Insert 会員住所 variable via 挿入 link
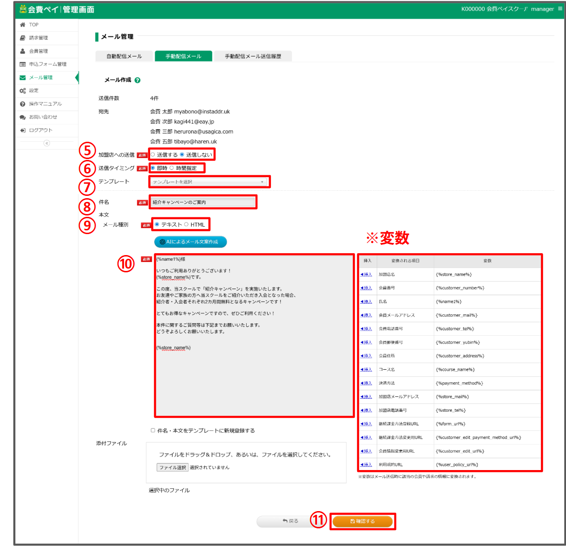Viewport: 566px width, 547px height. point(366,356)
